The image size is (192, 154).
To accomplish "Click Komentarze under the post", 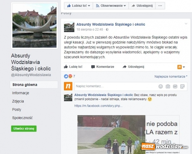I will 103,67.
